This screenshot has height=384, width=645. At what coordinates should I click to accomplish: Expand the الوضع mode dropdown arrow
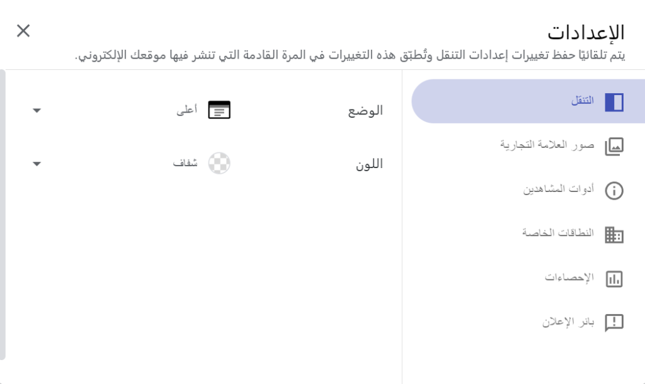(x=37, y=111)
